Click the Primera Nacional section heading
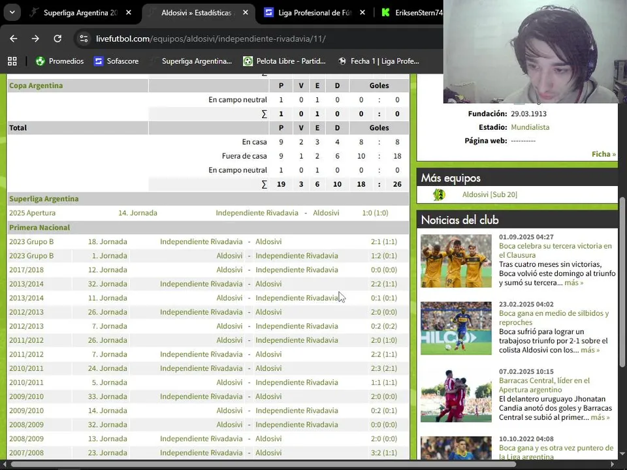The height and width of the screenshot is (470, 627). pyautogui.click(x=40, y=227)
